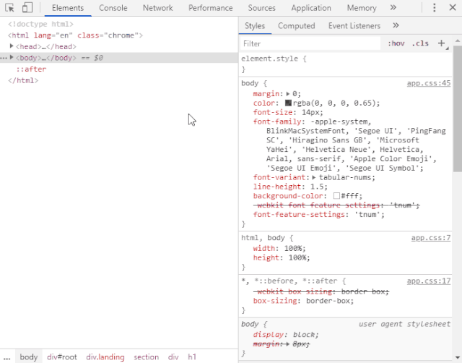Click the Styles scrollbar up arrow
The height and width of the screenshot is (363, 462).
457,40
